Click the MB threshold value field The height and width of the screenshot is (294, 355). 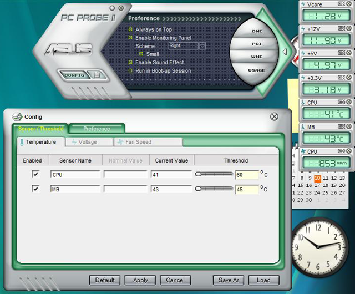(x=247, y=189)
